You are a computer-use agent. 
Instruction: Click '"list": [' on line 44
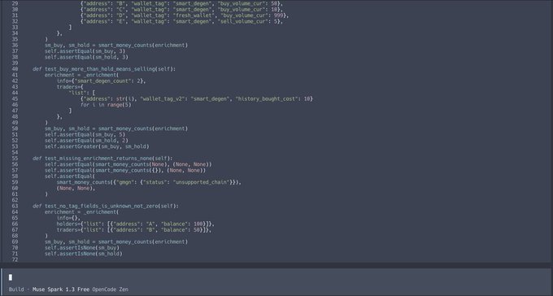pyautogui.click(x=82, y=93)
